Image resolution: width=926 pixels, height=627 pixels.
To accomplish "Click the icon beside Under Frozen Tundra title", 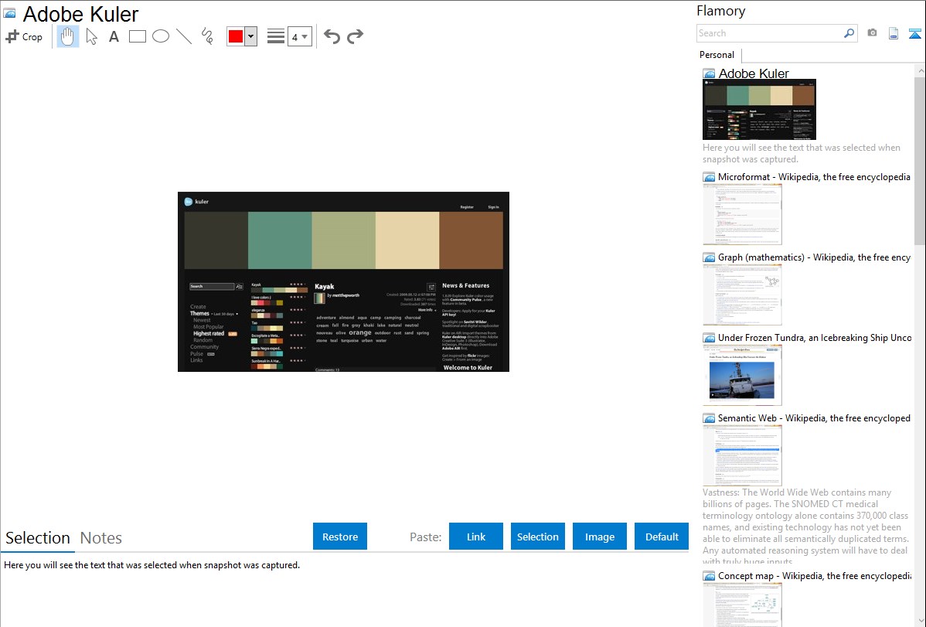I will [710, 338].
